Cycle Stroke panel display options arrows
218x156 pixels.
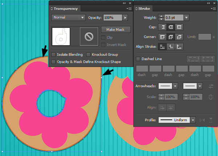point(136,9)
